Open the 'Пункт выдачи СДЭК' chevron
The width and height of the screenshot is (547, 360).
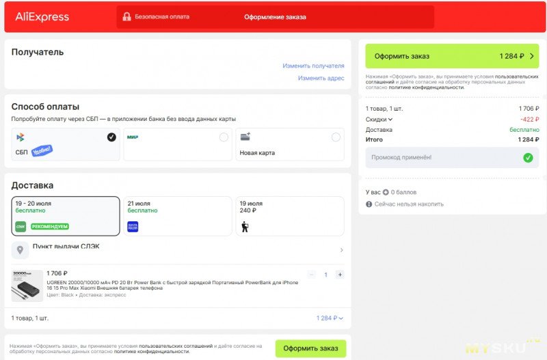pyautogui.click(x=341, y=250)
